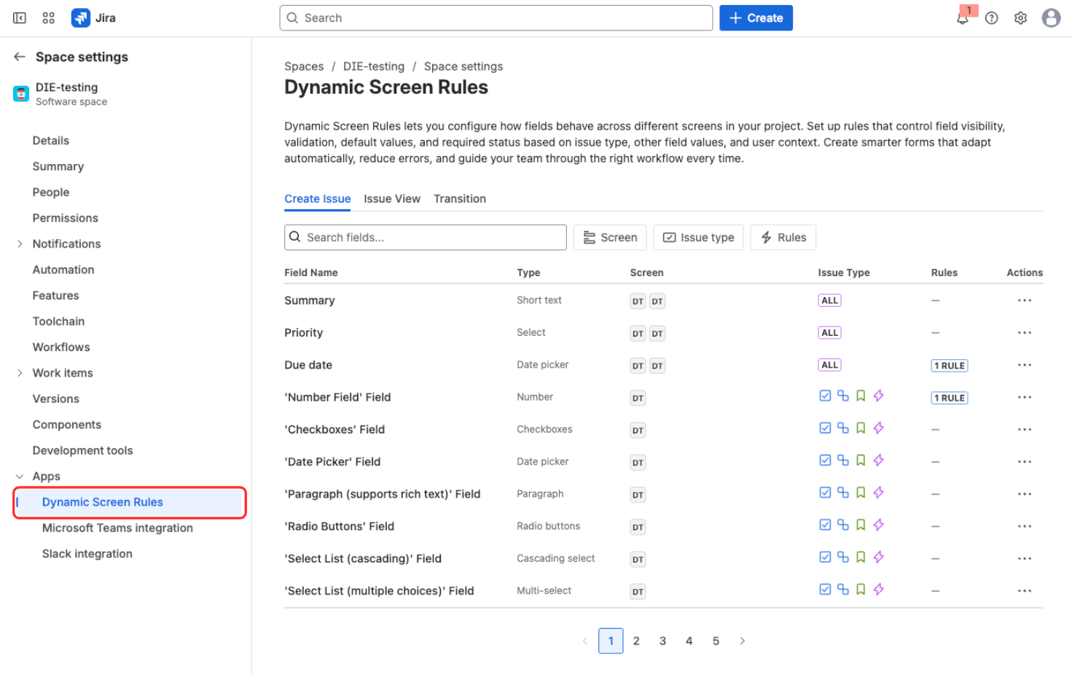Expand the Work items sidebar section
The width and height of the screenshot is (1072, 676).
tap(20, 372)
